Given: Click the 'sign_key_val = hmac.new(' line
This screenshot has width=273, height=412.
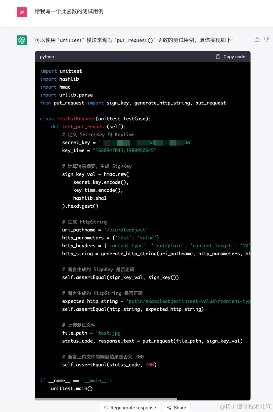Looking at the screenshot, I should pos(96,174).
